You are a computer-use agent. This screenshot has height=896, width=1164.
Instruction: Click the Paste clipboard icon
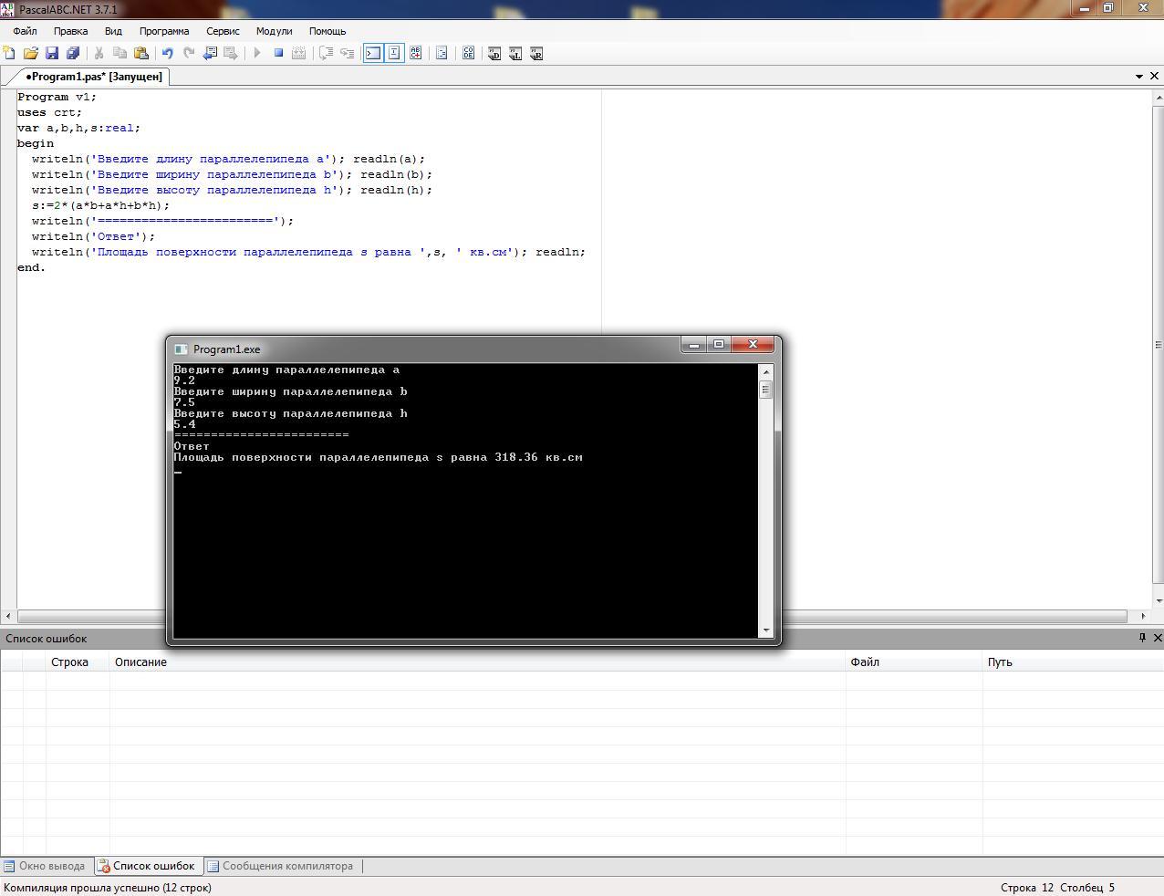tap(141, 53)
